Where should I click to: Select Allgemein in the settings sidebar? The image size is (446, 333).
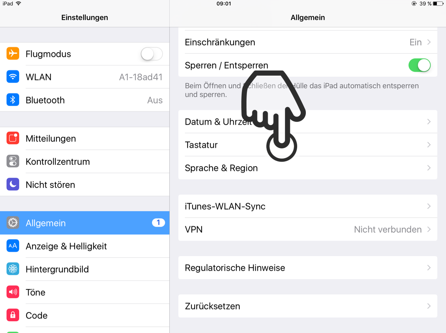pos(85,223)
